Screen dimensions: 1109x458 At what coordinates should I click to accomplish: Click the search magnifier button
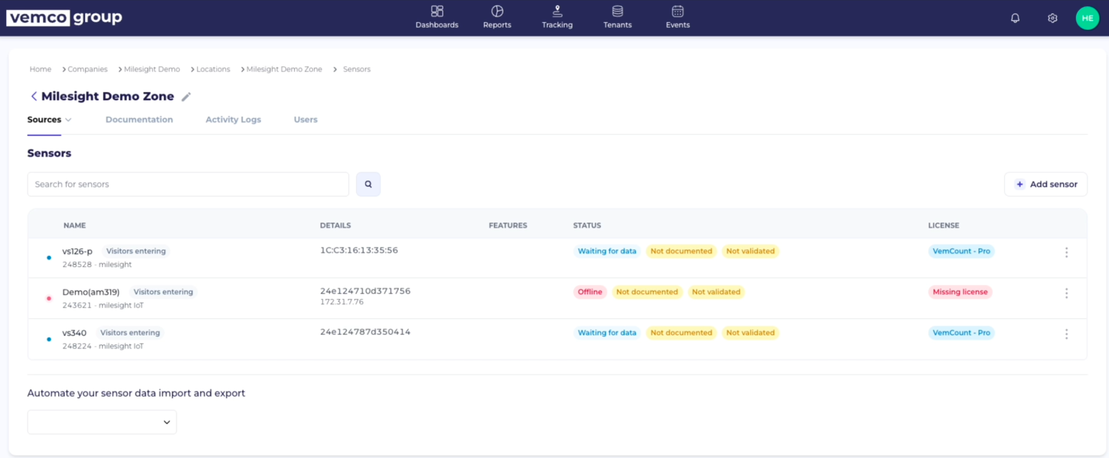(368, 184)
